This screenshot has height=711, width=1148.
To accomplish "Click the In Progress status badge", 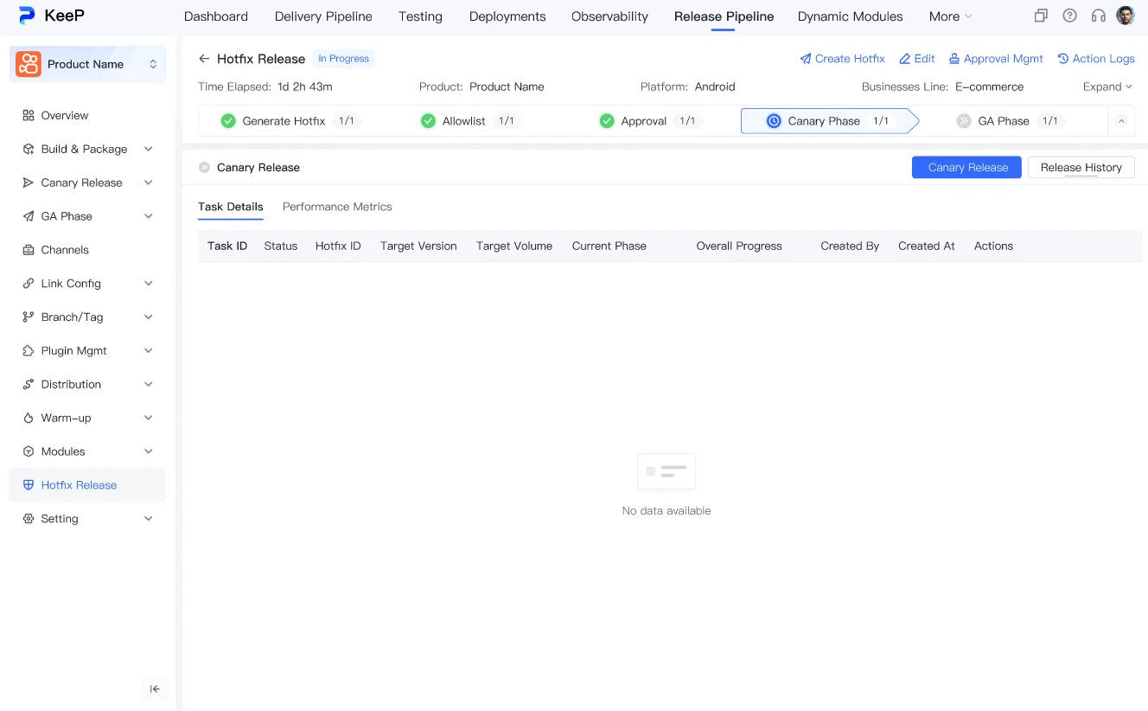I will point(343,59).
